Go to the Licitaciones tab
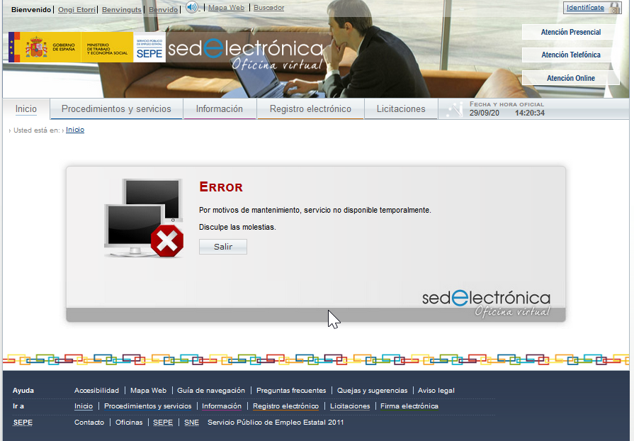634x441 pixels. tap(401, 109)
